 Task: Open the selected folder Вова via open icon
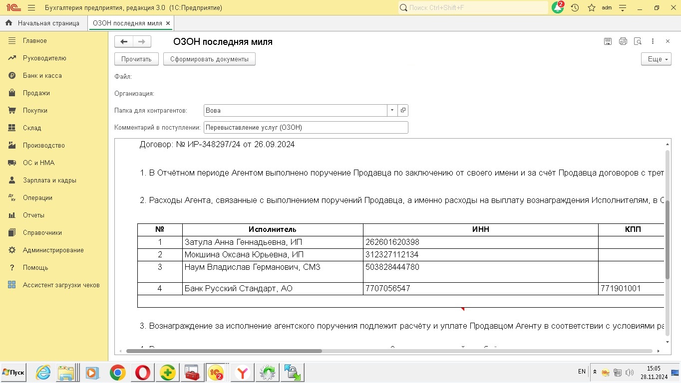click(x=403, y=110)
